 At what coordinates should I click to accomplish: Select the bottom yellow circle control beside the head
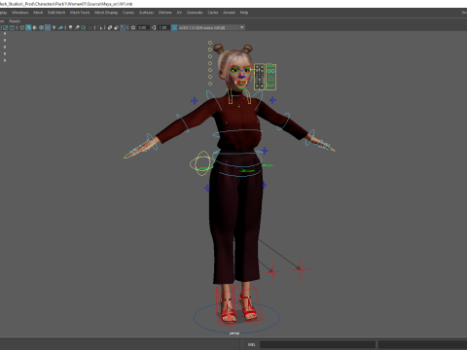click(x=210, y=84)
